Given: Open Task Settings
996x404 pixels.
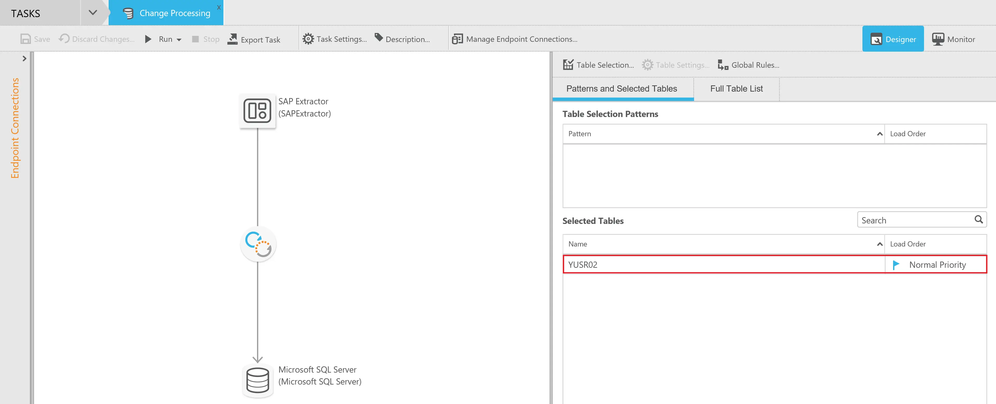Looking at the screenshot, I should 334,39.
